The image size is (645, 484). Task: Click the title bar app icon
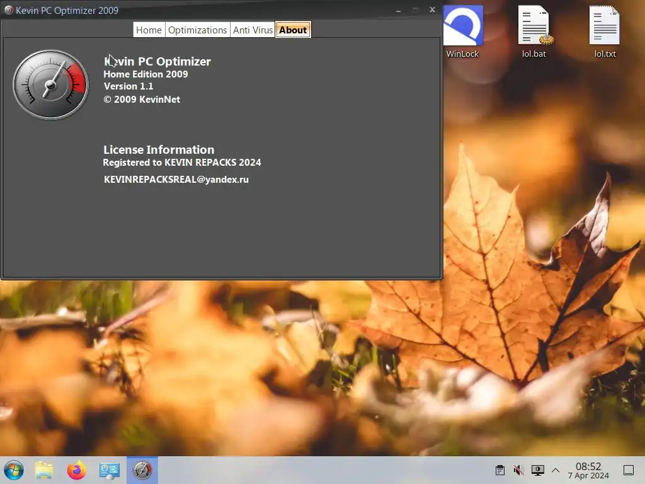8,10
